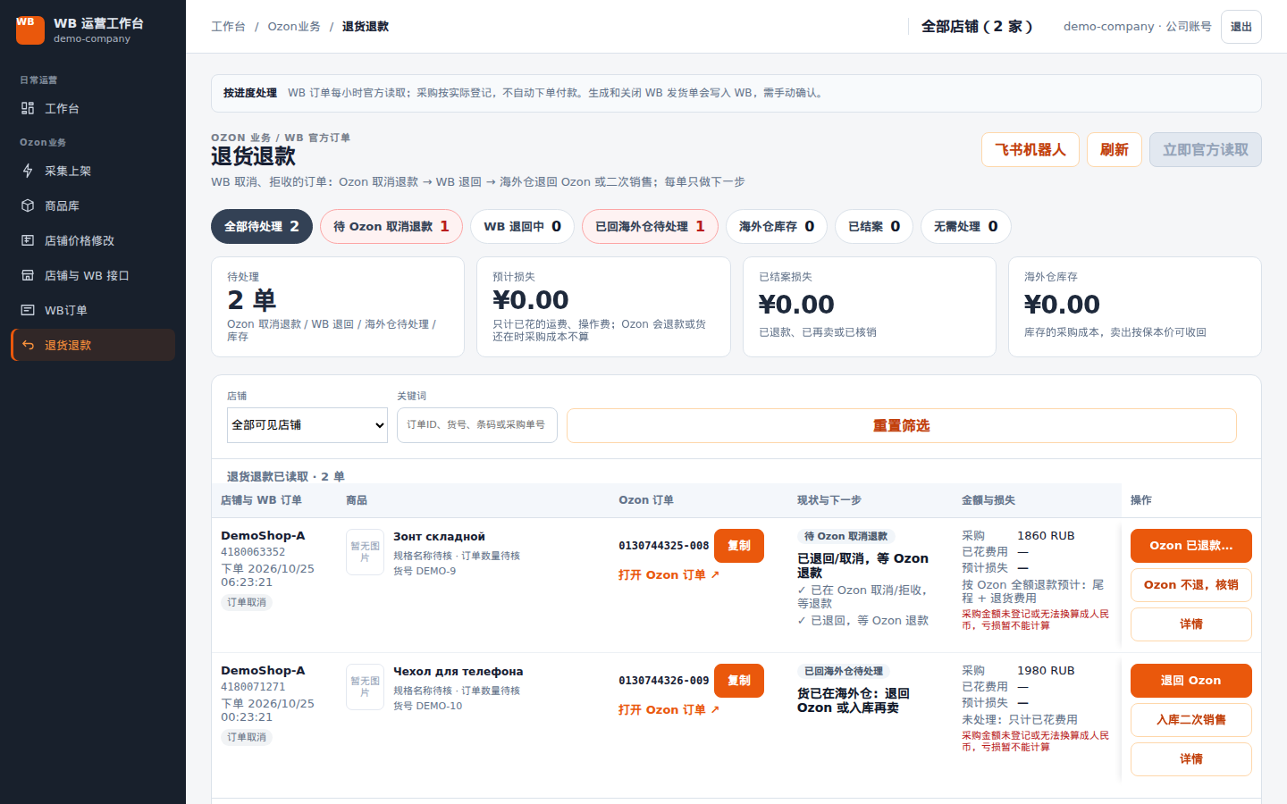Click the WB订单 sidebar icon
This screenshot has height=804, width=1287.
pos(28,310)
